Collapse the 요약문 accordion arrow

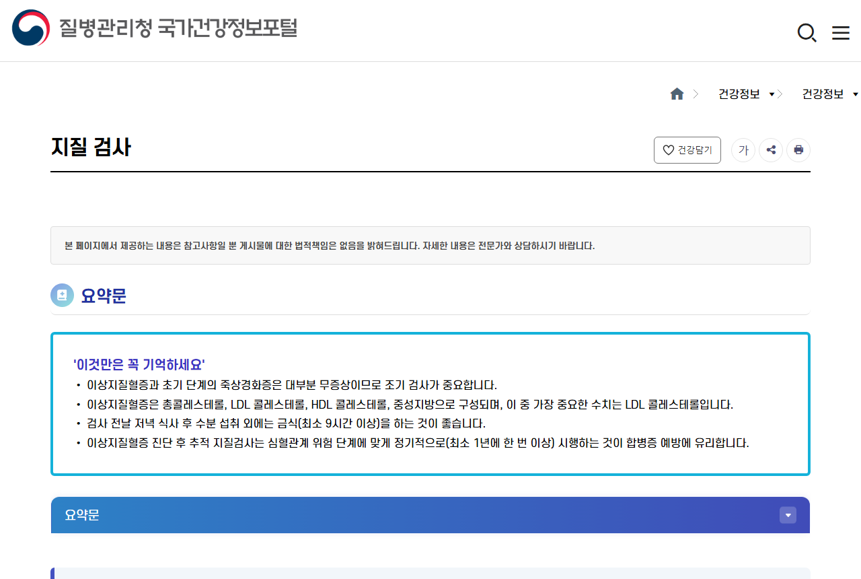click(x=788, y=515)
